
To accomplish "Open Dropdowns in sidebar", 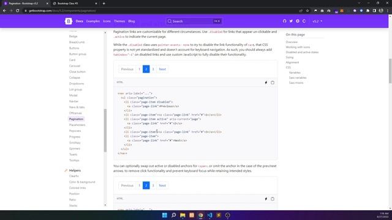I will pos(77,84).
